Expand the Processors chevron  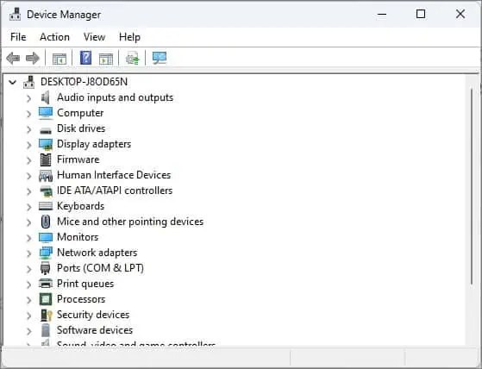28,300
